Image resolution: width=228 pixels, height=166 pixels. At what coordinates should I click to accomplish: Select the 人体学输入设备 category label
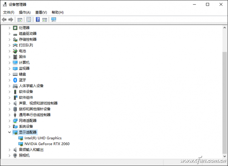pos(31,86)
